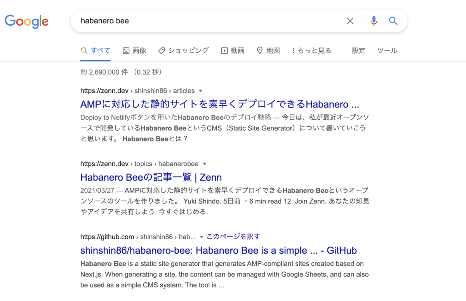Open the ツール tools menu
This screenshot has height=301, width=466.
[x=387, y=50]
